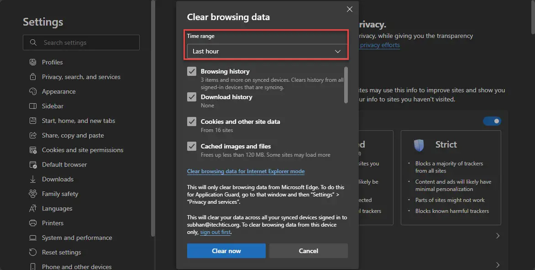Go to Privacy, search, and services
This screenshot has height=270, width=535.
click(x=81, y=77)
